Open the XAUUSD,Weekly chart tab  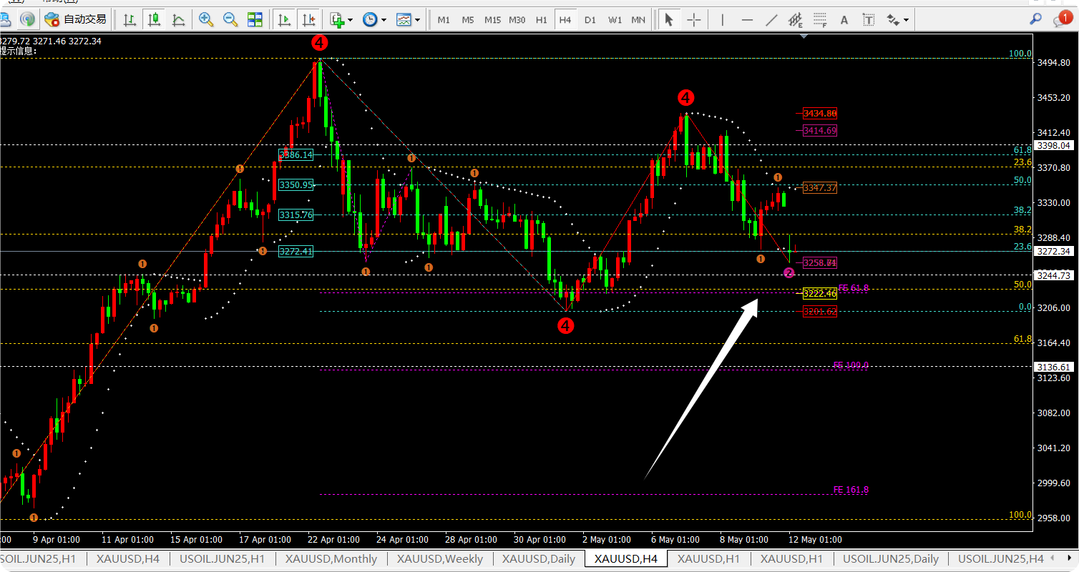click(x=439, y=559)
